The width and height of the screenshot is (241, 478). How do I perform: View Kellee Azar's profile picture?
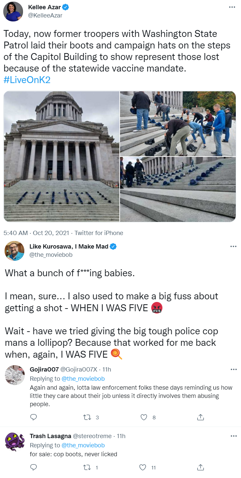(x=13, y=11)
